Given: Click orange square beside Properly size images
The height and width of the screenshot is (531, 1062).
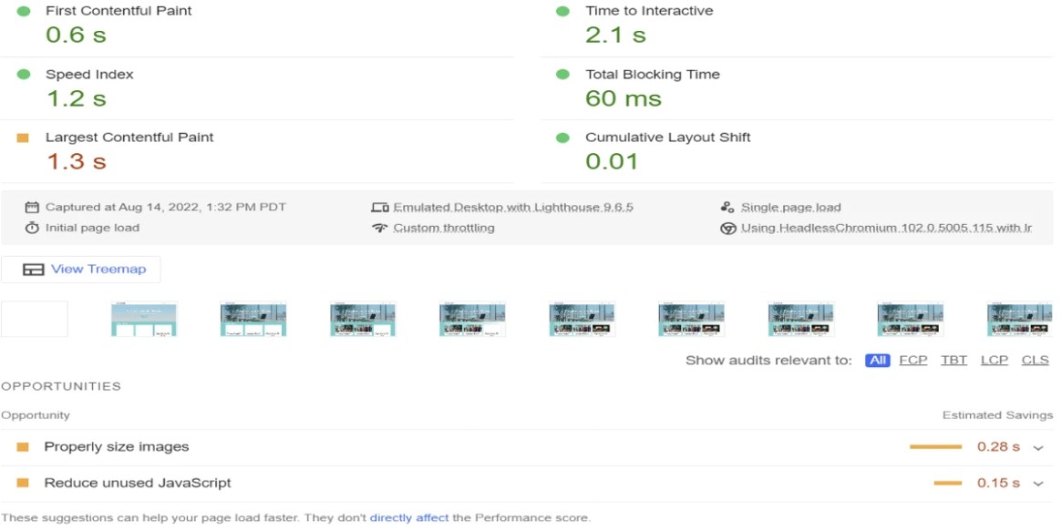Looking at the screenshot, I should (23, 447).
